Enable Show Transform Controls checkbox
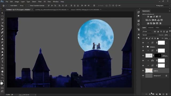171x96 pixels. click(x=29, y=6)
